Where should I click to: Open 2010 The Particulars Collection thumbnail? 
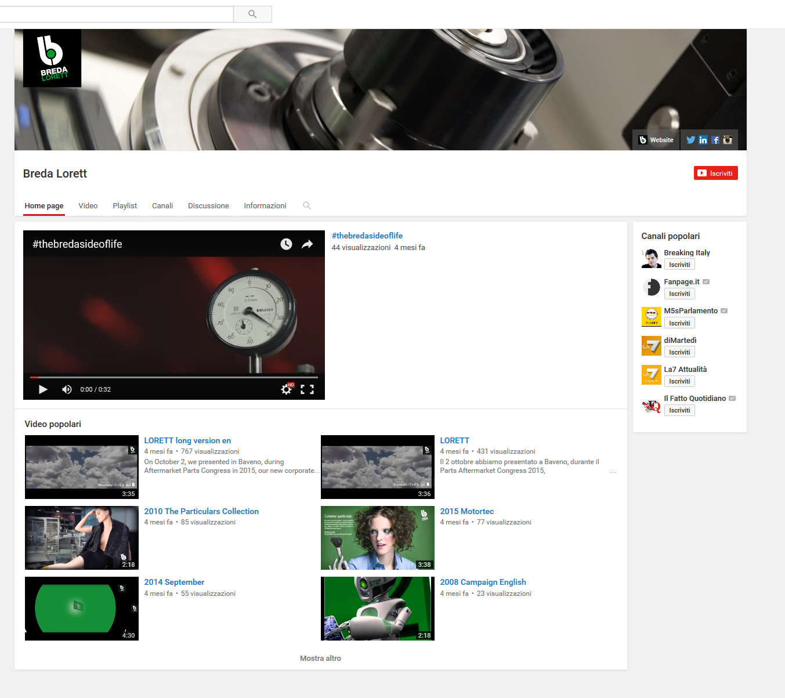[82, 538]
